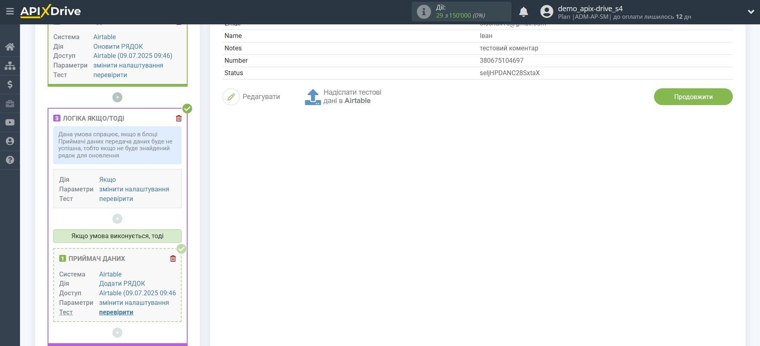760x346 pixels.
Task: Open змінити налаштування in logic block
Action: pyautogui.click(x=134, y=189)
